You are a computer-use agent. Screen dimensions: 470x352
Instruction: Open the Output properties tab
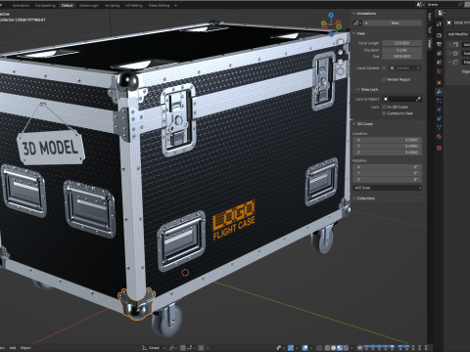point(440,44)
